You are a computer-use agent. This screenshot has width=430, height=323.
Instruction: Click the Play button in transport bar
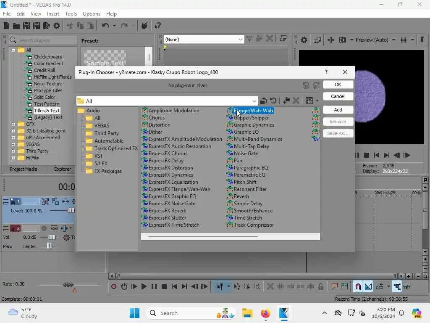point(144,286)
